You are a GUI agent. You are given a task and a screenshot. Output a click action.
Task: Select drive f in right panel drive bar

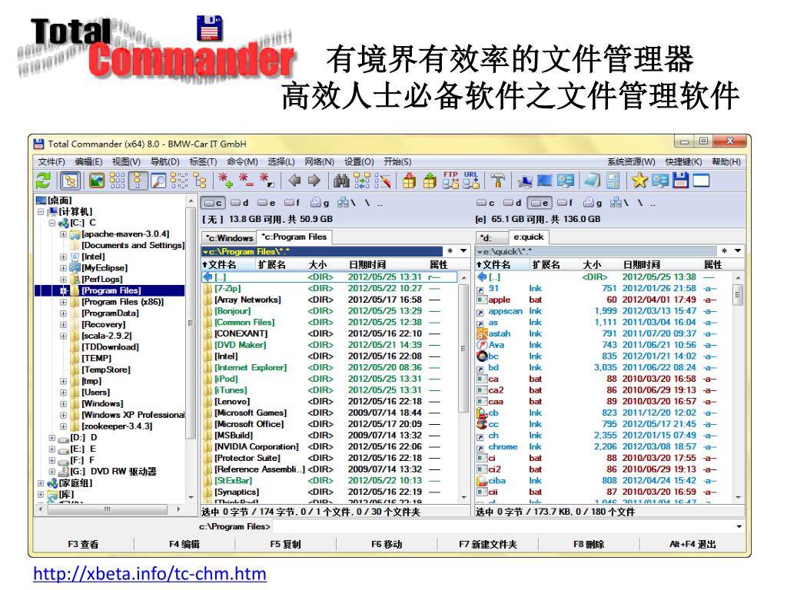[566, 203]
